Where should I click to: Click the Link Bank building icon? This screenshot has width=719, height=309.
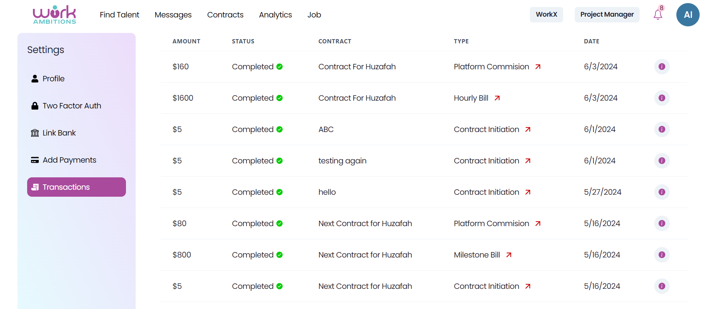click(x=35, y=133)
